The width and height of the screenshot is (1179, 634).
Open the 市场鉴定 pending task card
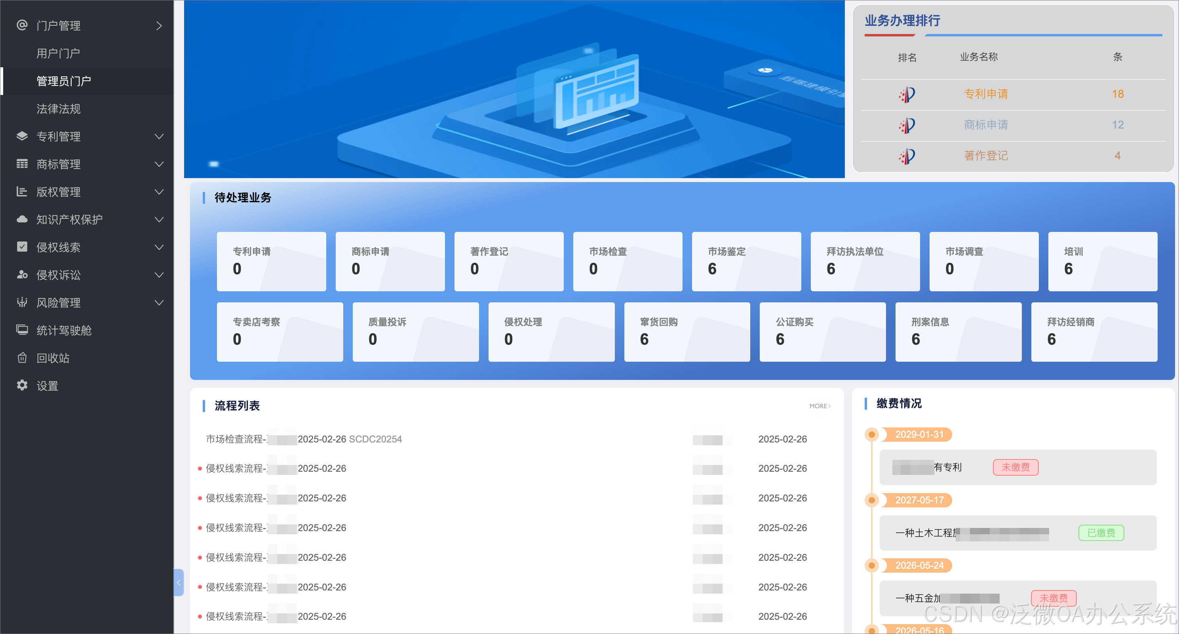pos(746,261)
